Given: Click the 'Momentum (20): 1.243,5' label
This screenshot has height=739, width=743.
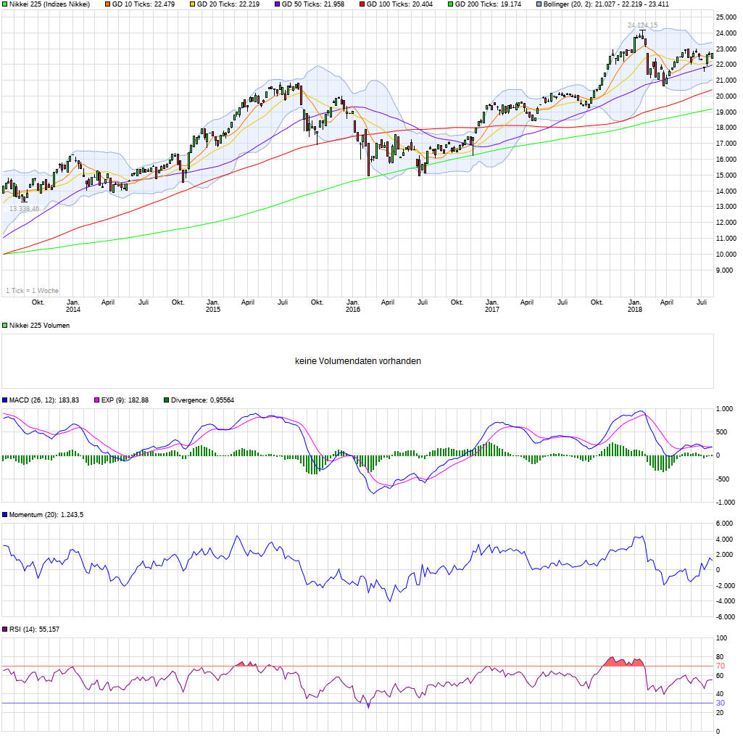Looking at the screenshot, I should click(46, 515).
